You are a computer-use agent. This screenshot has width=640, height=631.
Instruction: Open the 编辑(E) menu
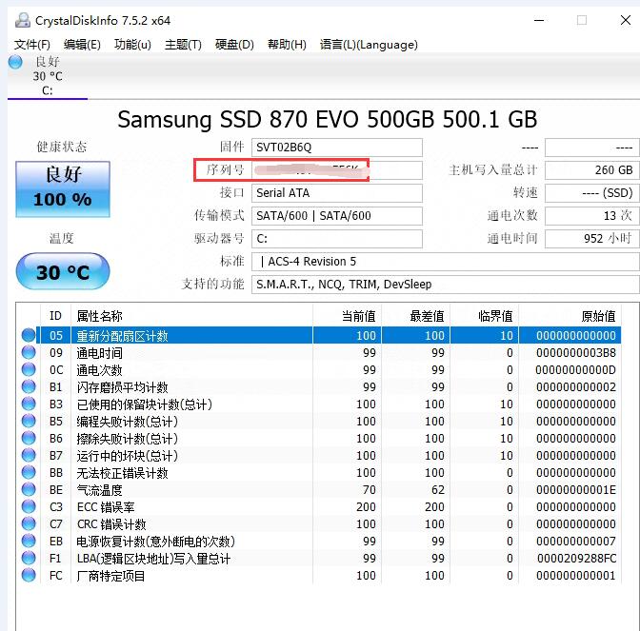pos(82,45)
